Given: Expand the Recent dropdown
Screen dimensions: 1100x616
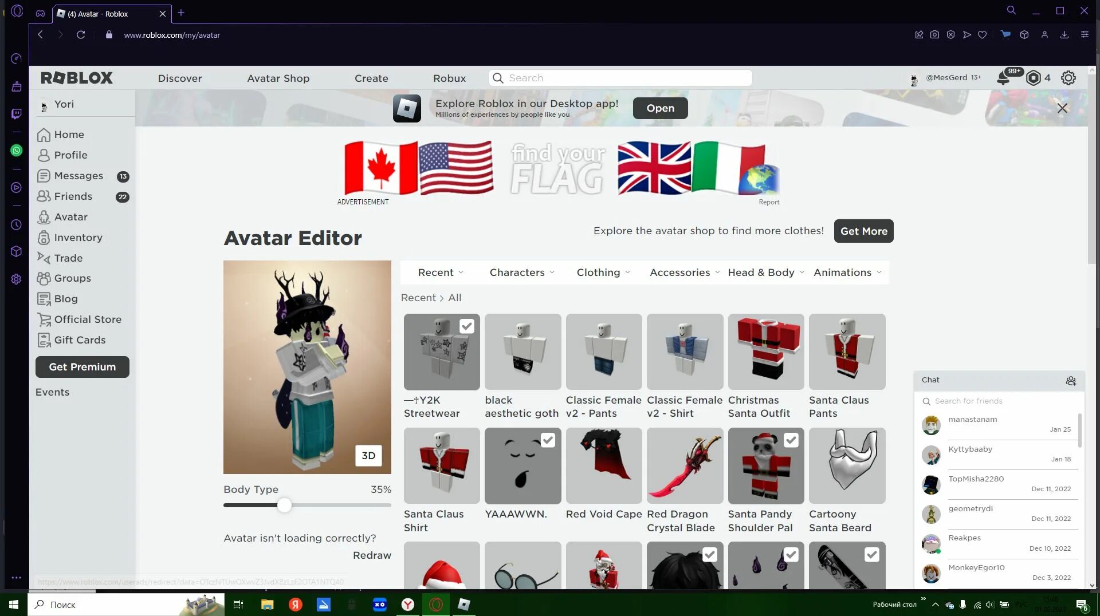Looking at the screenshot, I should point(441,273).
